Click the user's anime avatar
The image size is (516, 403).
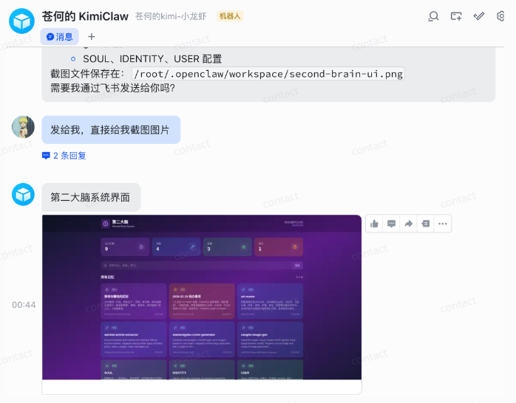(23, 127)
